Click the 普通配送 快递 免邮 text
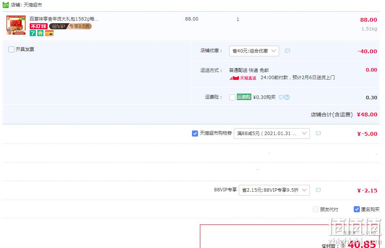Image resolution: width=385 pixels, height=248 pixels. [249, 70]
